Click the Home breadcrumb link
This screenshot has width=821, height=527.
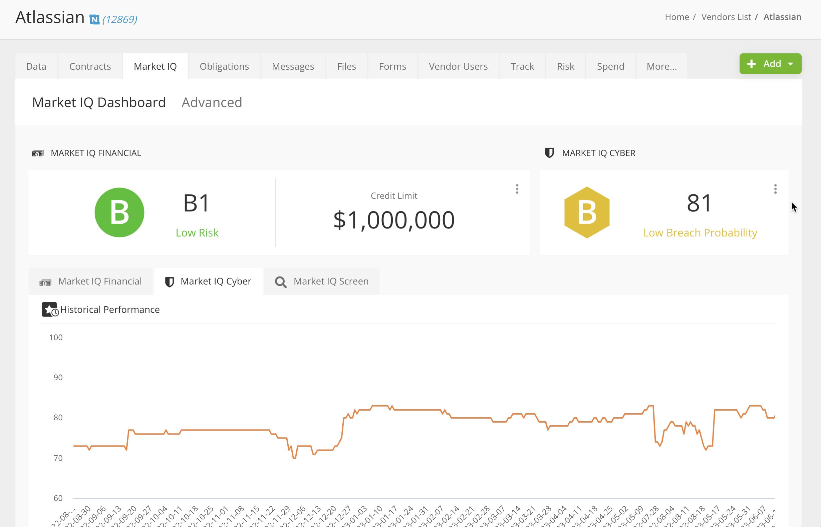click(x=676, y=17)
